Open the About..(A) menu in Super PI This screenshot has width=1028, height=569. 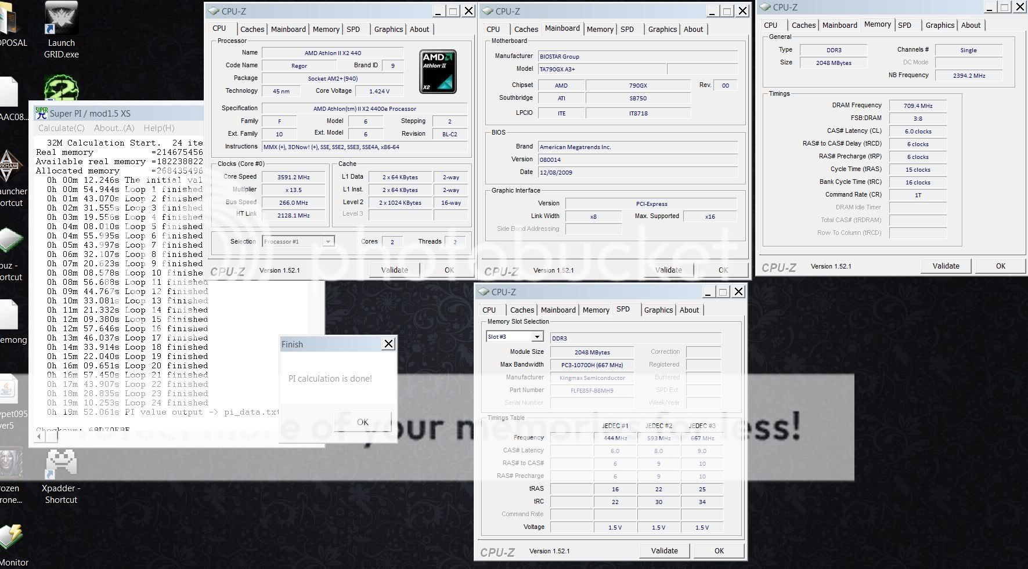point(114,128)
